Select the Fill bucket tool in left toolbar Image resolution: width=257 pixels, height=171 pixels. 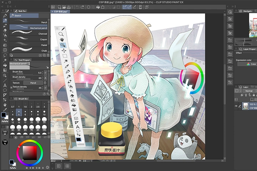tap(5, 65)
